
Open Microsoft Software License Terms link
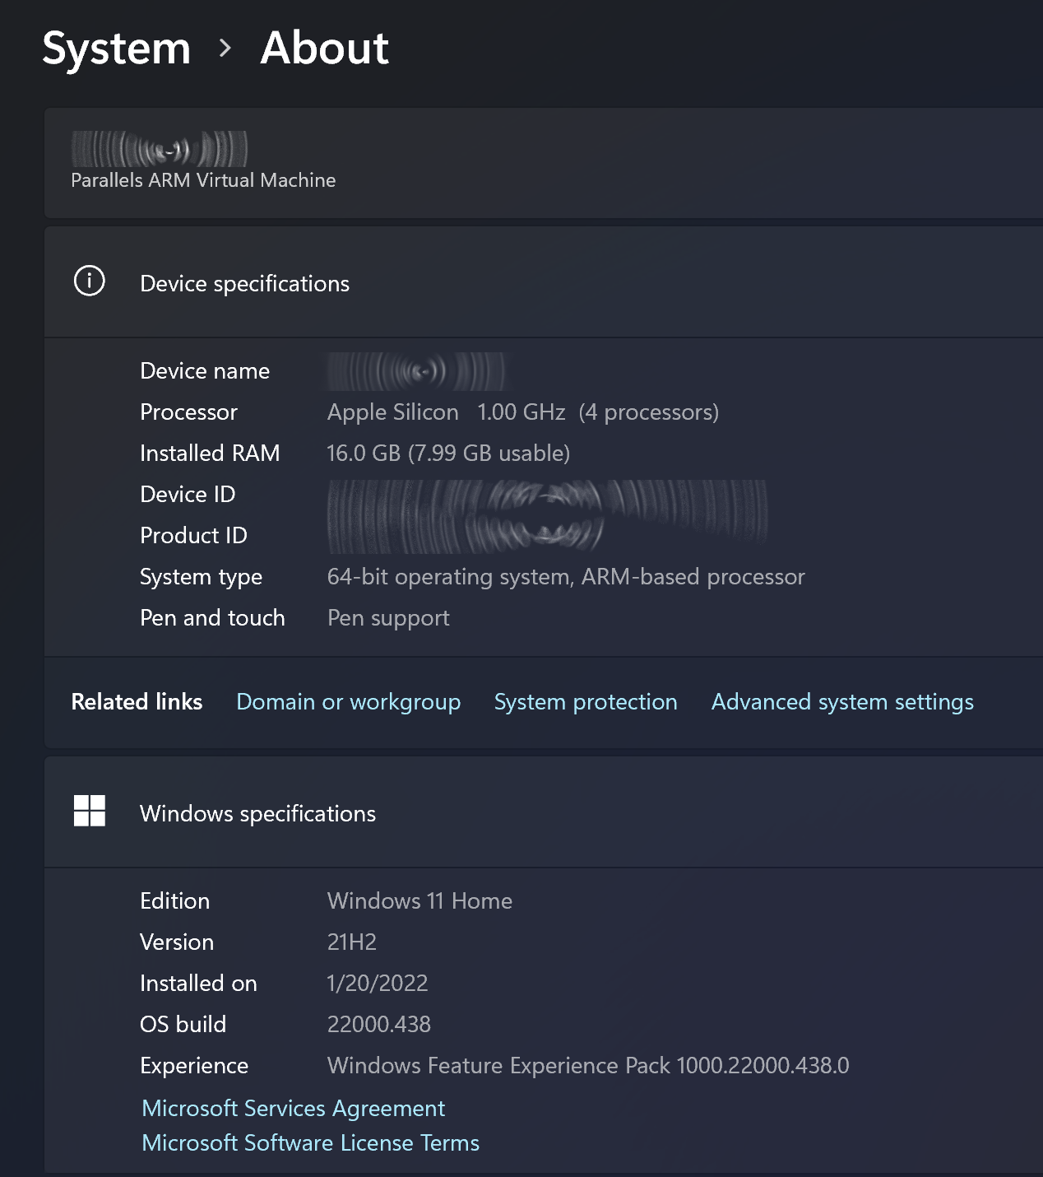pyautogui.click(x=310, y=1143)
